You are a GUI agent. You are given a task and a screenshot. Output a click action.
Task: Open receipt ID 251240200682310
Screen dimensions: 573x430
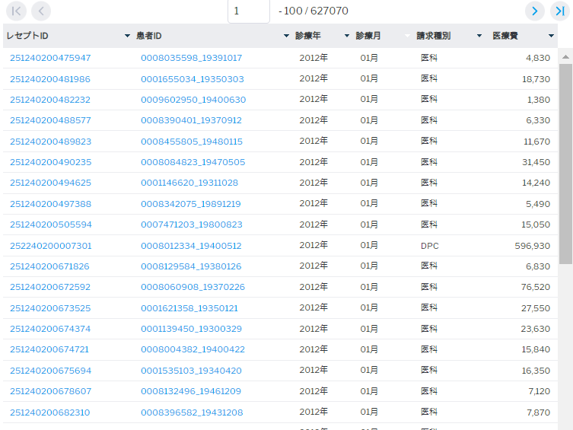click(x=49, y=412)
